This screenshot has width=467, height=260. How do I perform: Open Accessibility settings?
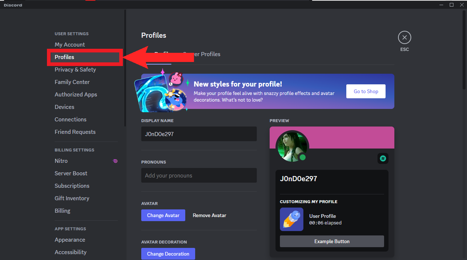coord(70,252)
